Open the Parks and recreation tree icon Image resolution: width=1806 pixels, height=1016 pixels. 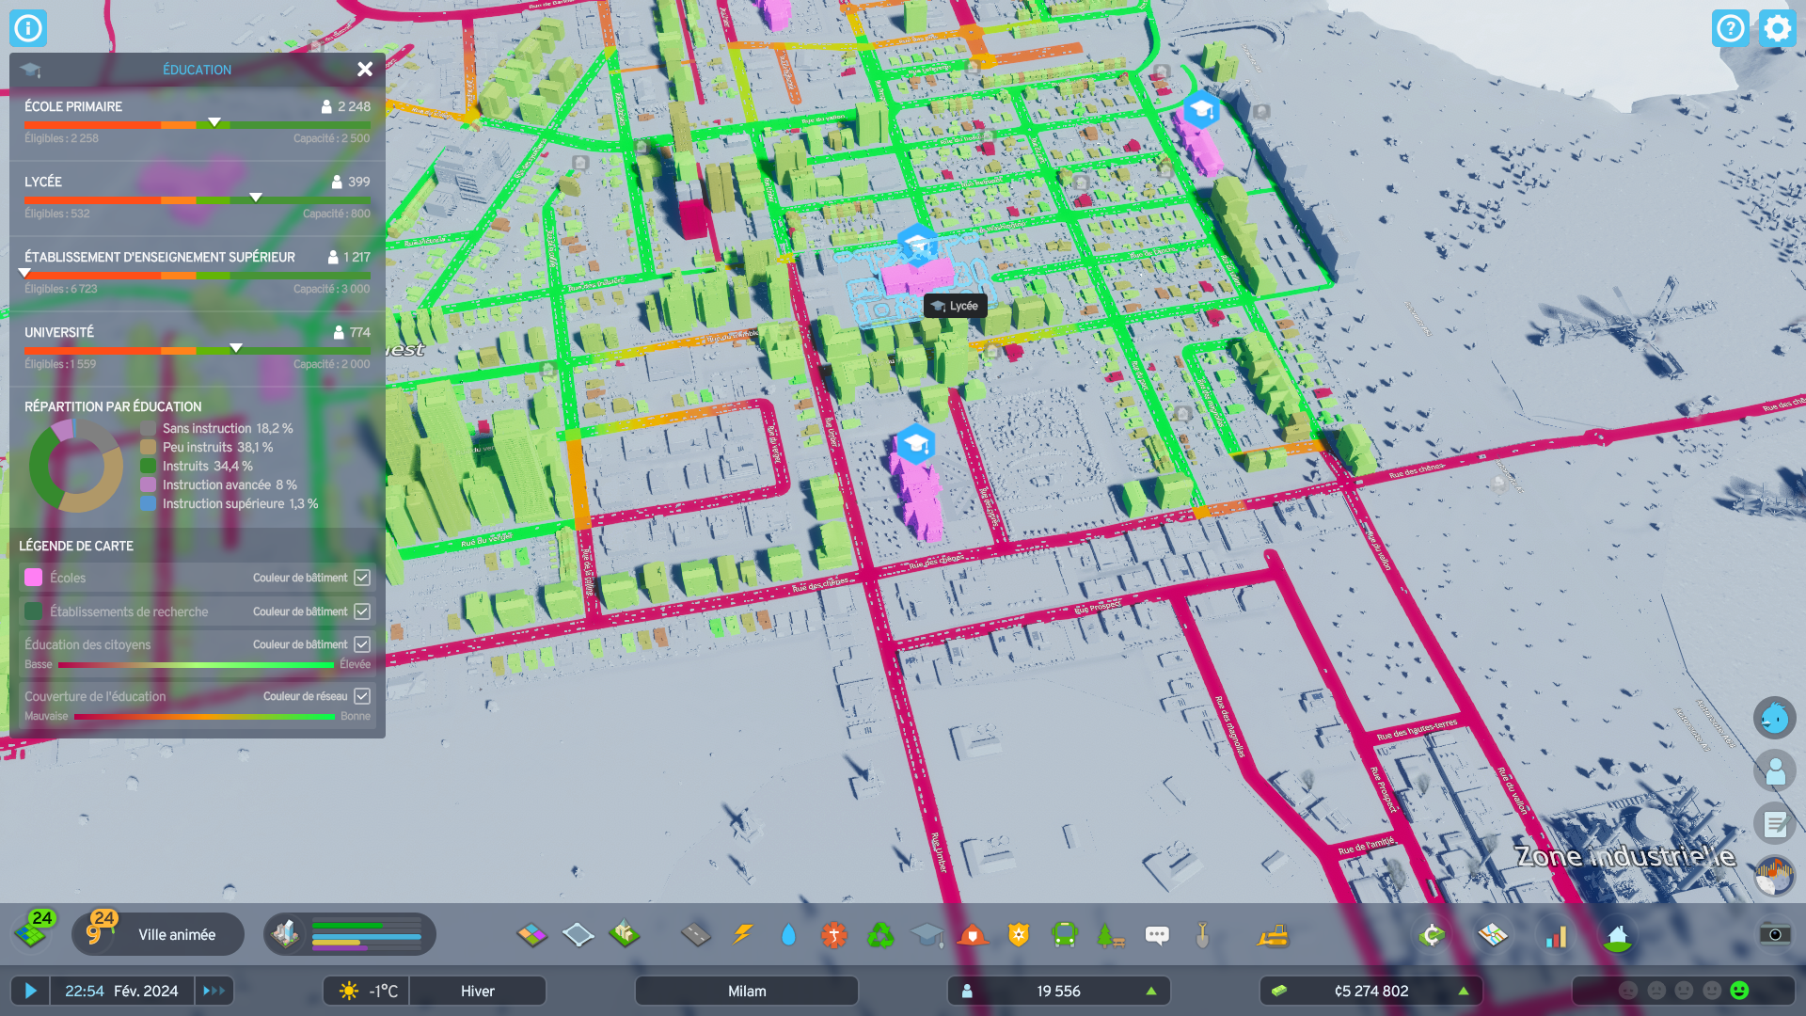[1111, 935]
